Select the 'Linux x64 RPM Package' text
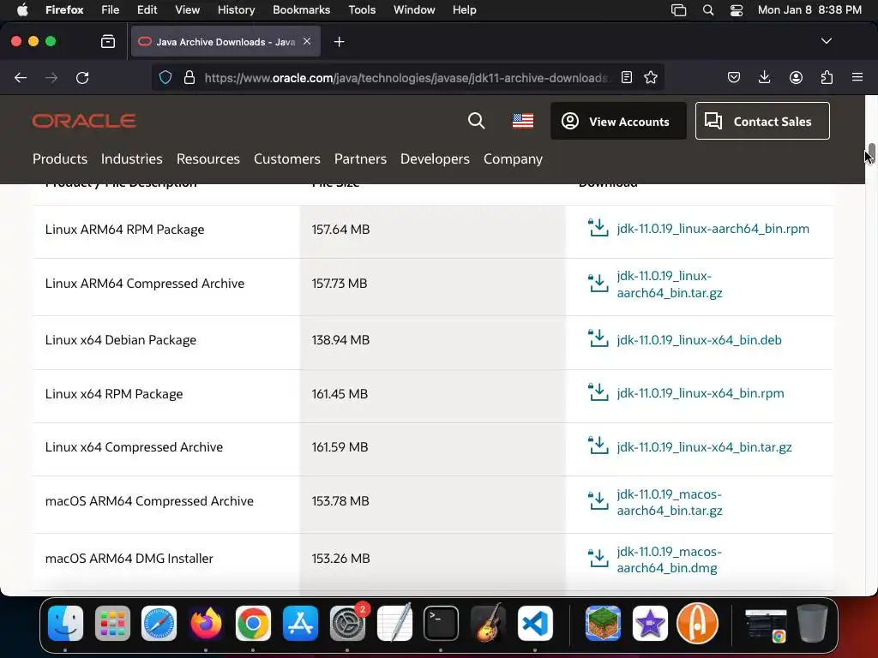The height and width of the screenshot is (658, 878). pos(114,394)
